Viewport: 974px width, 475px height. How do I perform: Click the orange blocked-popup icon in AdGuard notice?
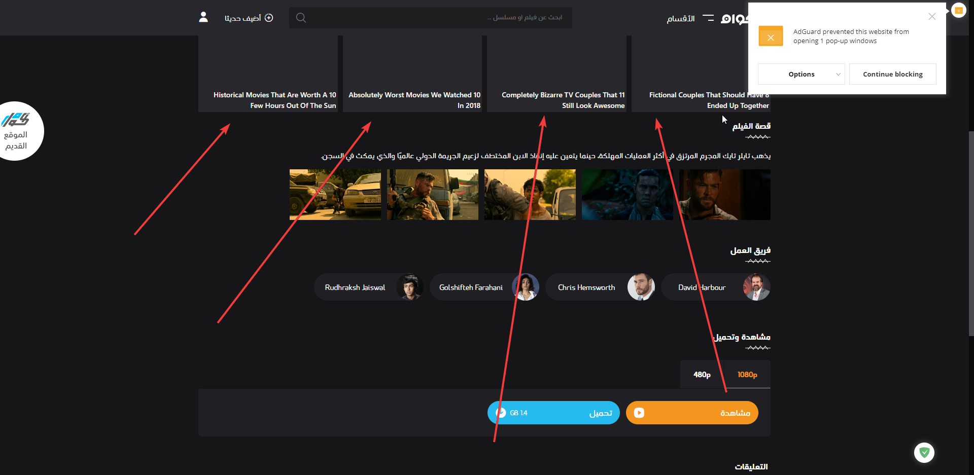771,36
